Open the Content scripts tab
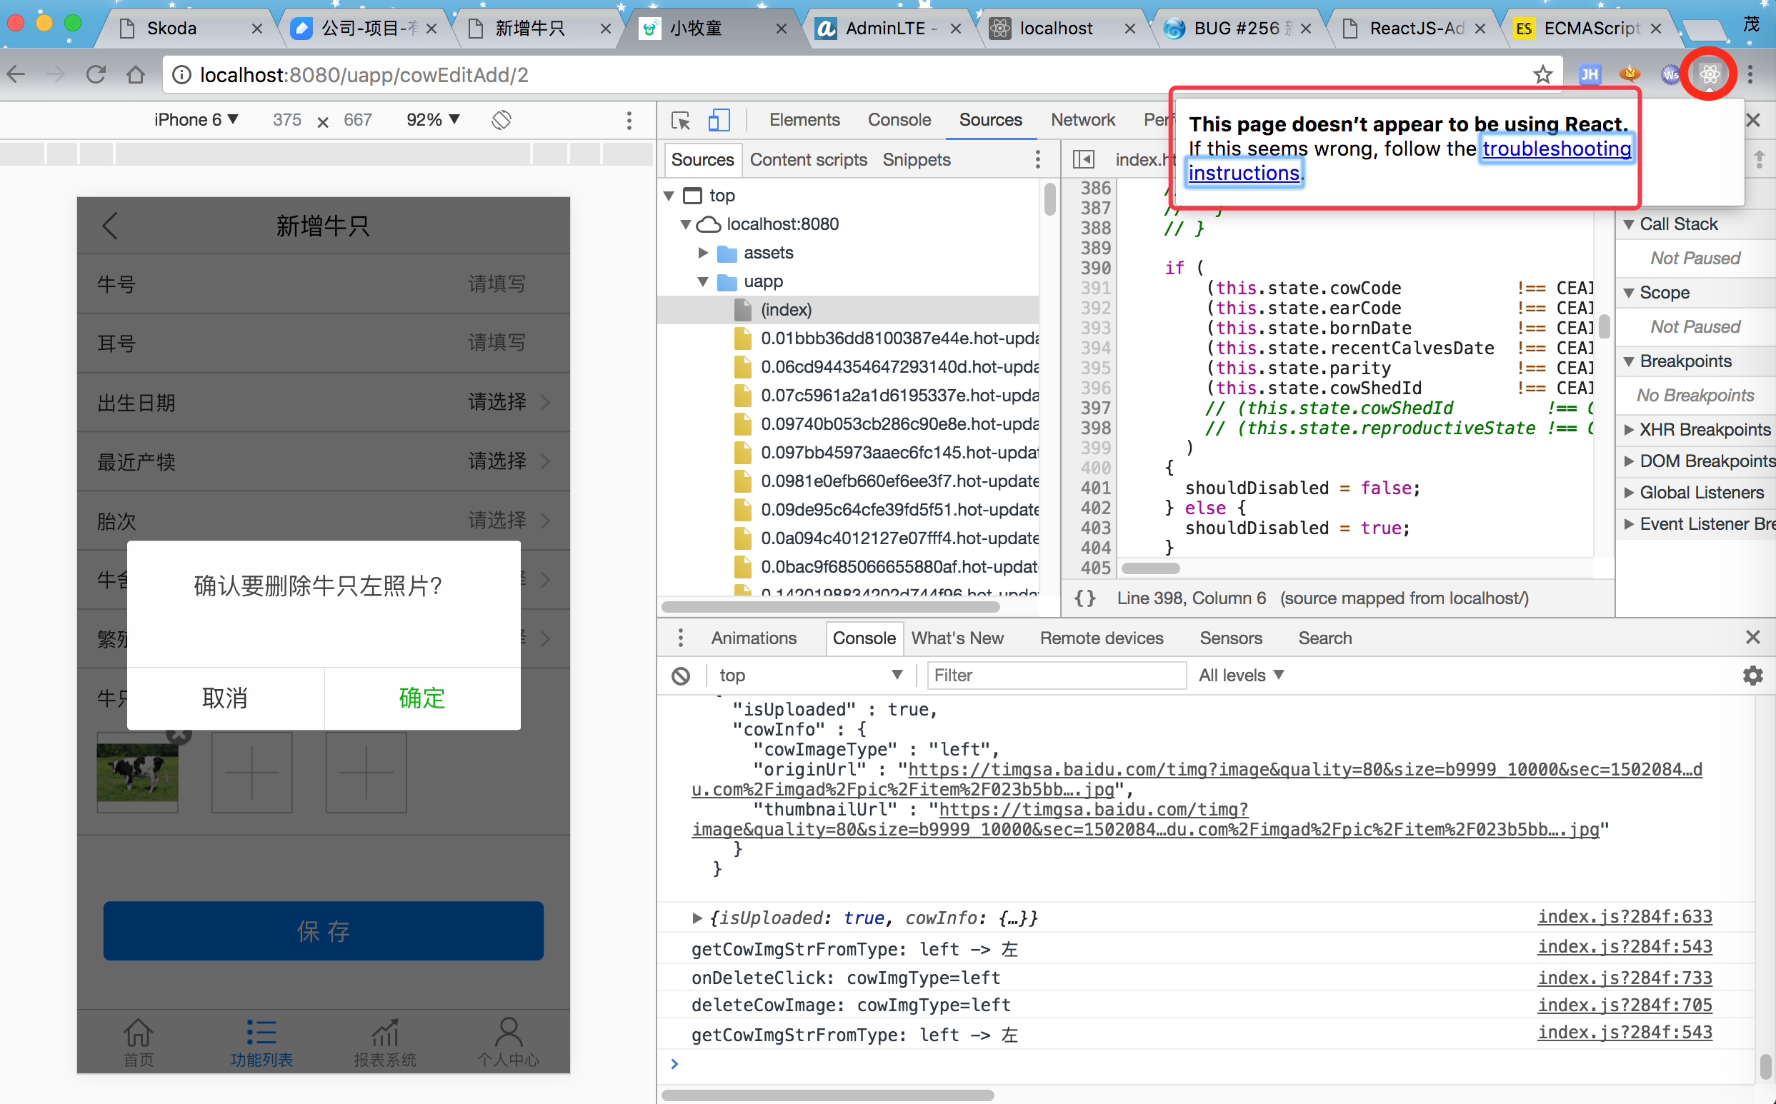1776x1104 pixels. (808, 159)
